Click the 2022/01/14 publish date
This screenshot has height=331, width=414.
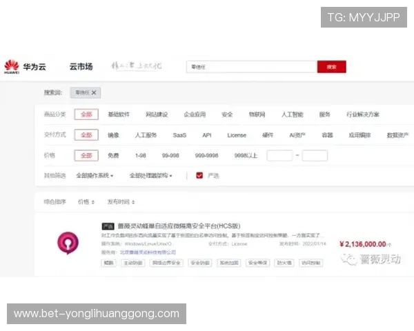[x=314, y=243]
